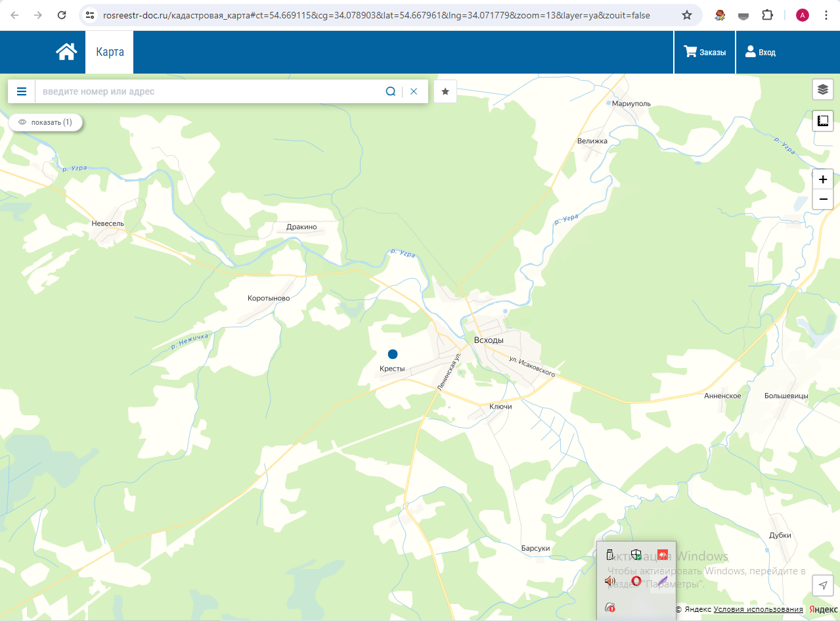Image resolution: width=840 pixels, height=621 pixels.
Task: Click Вход login button
Action: click(x=761, y=52)
